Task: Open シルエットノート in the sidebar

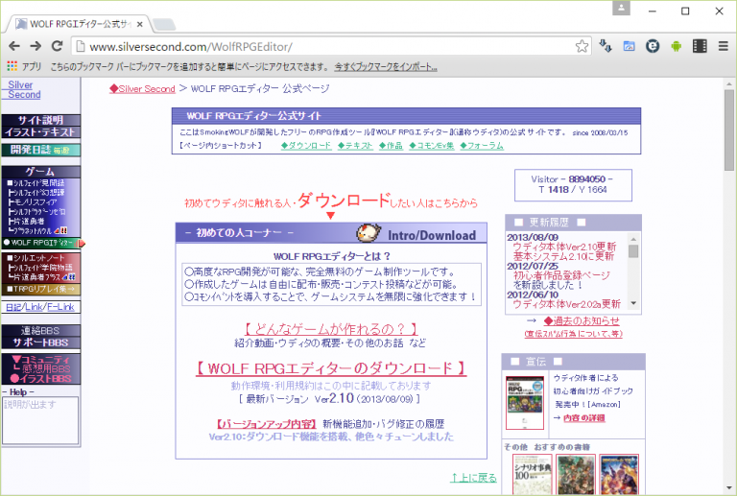Action: 36,258
